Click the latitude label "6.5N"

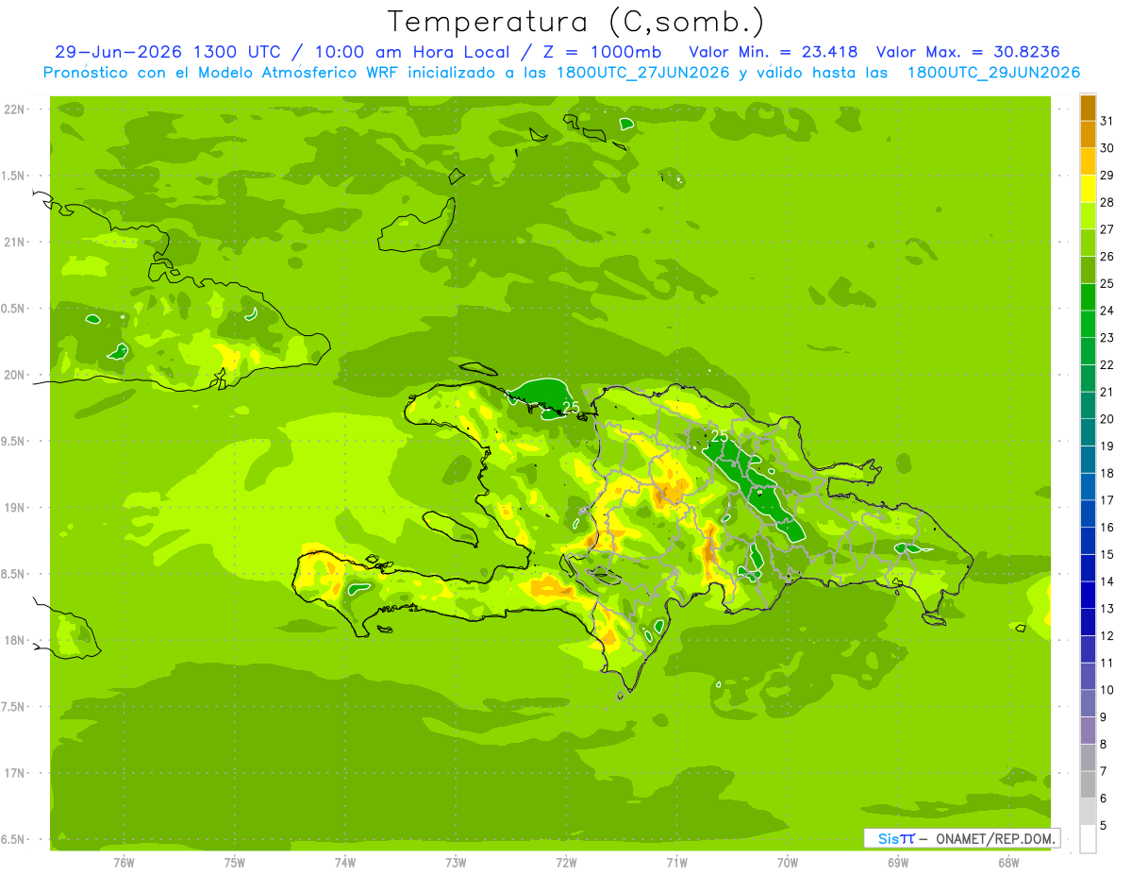click(x=12, y=839)
